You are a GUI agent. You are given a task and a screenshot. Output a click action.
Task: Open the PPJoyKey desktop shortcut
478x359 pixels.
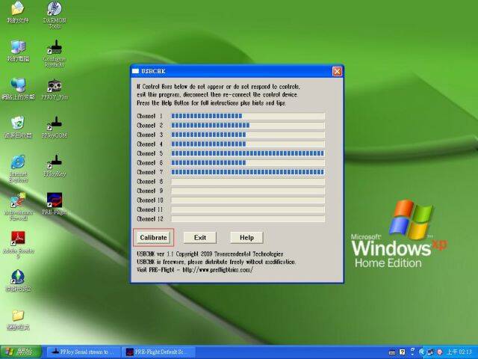coord(55,166)
